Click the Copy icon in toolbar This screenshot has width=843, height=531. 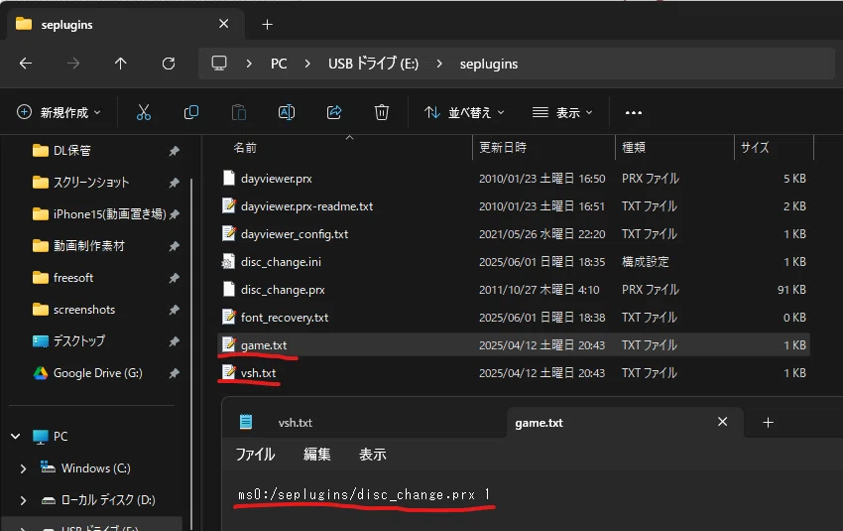coord(190,112)
